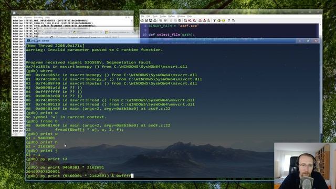The image size is (336, 189).
Task: Click the Redo icon in gVim toolbar
Action: tap(165, 20)
